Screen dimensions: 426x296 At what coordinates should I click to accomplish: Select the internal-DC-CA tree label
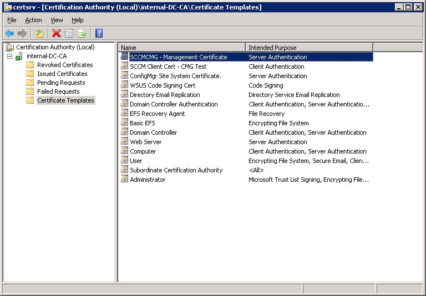tap(47, 56)
